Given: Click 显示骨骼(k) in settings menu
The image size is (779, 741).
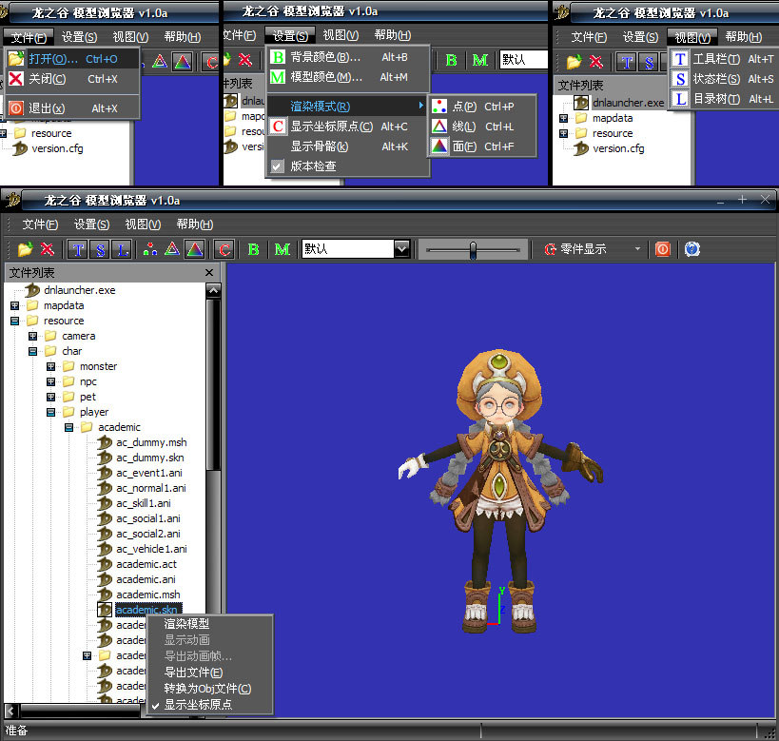Looking at the screenshot, I should (348, 146).
